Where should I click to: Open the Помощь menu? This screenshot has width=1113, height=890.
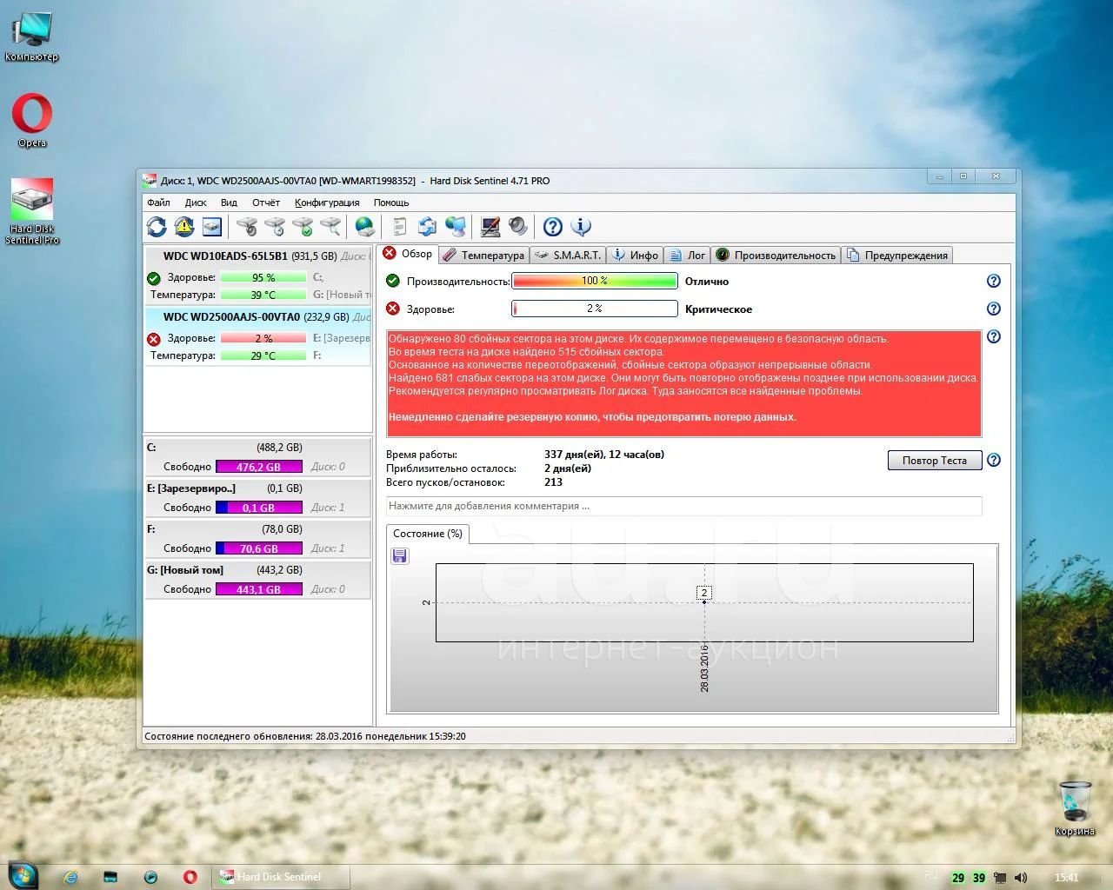(x=391, y=203)
